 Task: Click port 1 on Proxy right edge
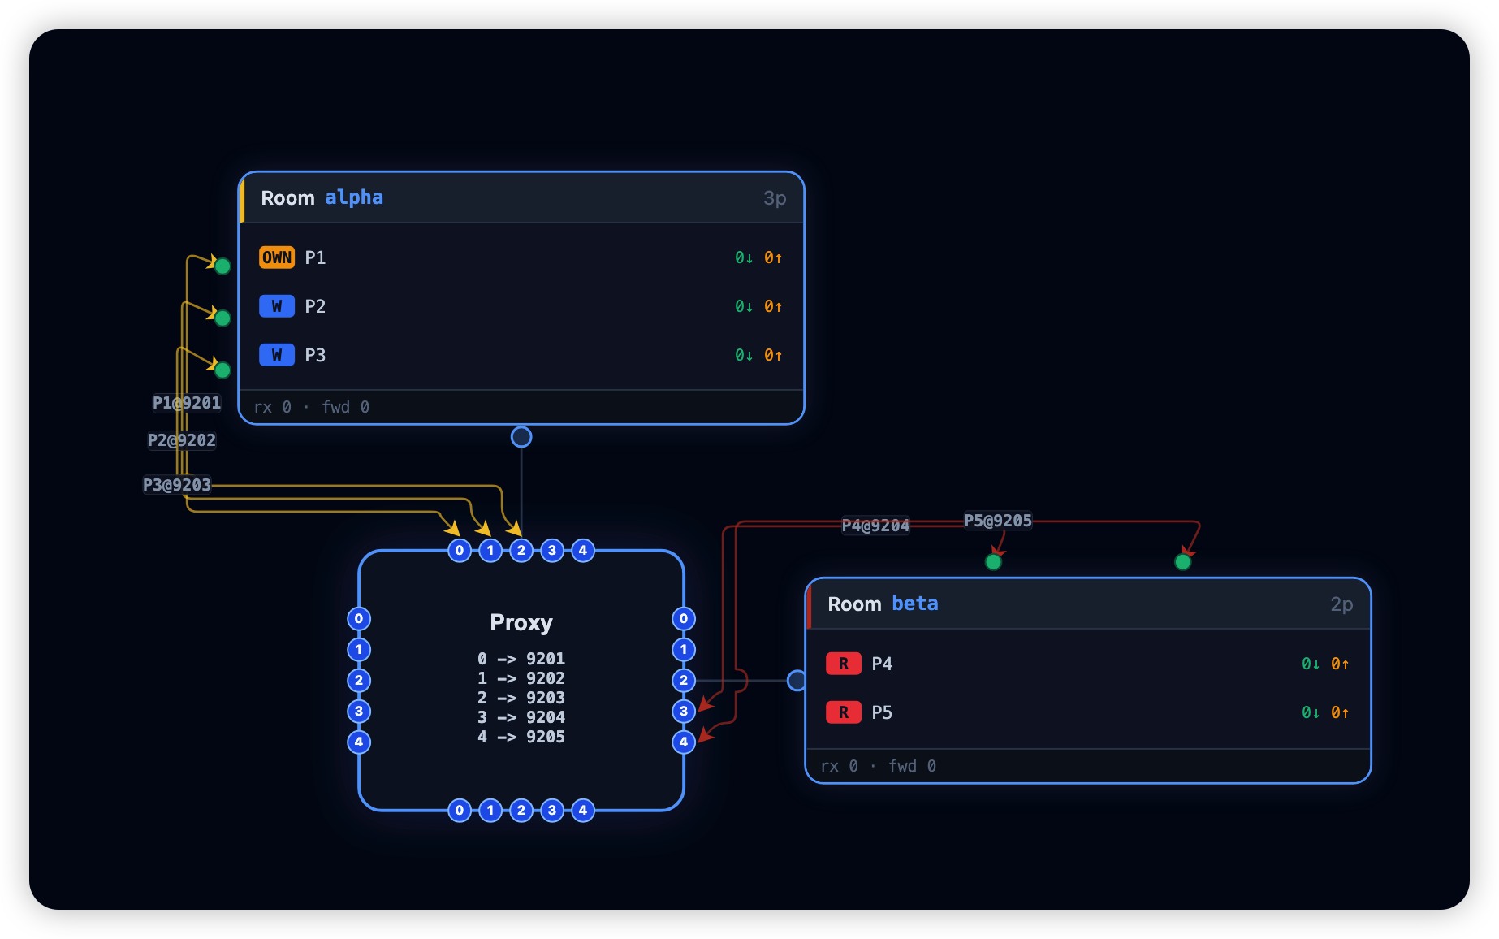point(684,650)
